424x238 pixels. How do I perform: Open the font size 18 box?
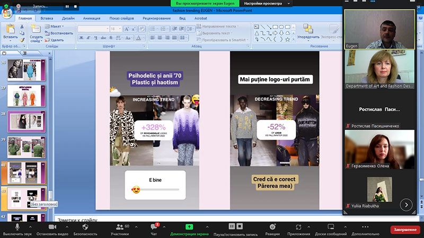pyautogui.click(x=116, y=29)
